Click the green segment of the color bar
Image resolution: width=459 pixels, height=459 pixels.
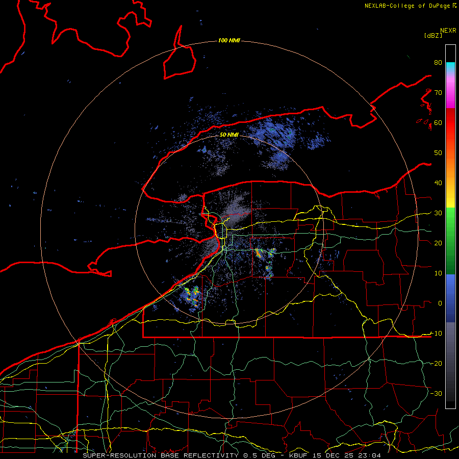click(x=450, y=241)
